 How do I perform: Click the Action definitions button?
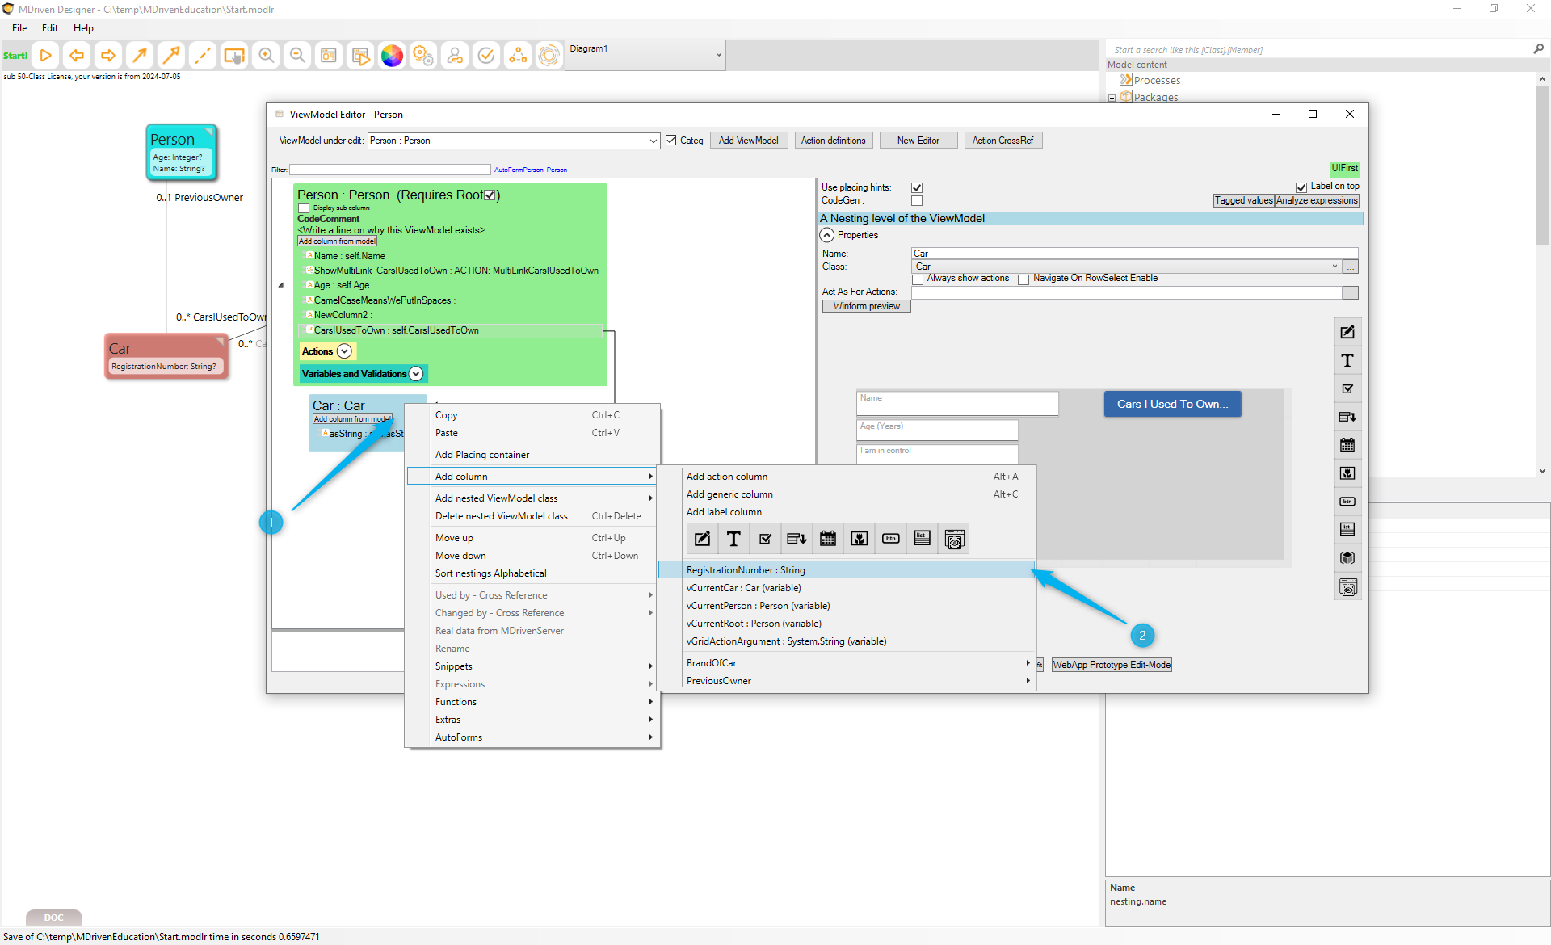833,141
